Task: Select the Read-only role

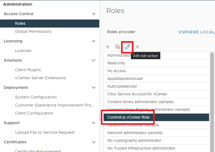Action: [x=116, y=63]
